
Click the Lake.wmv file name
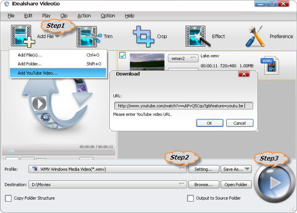click(210, 56)
